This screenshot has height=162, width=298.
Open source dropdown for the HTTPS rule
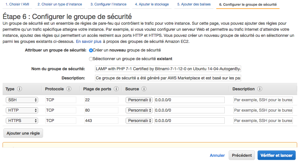click(139, 121)
